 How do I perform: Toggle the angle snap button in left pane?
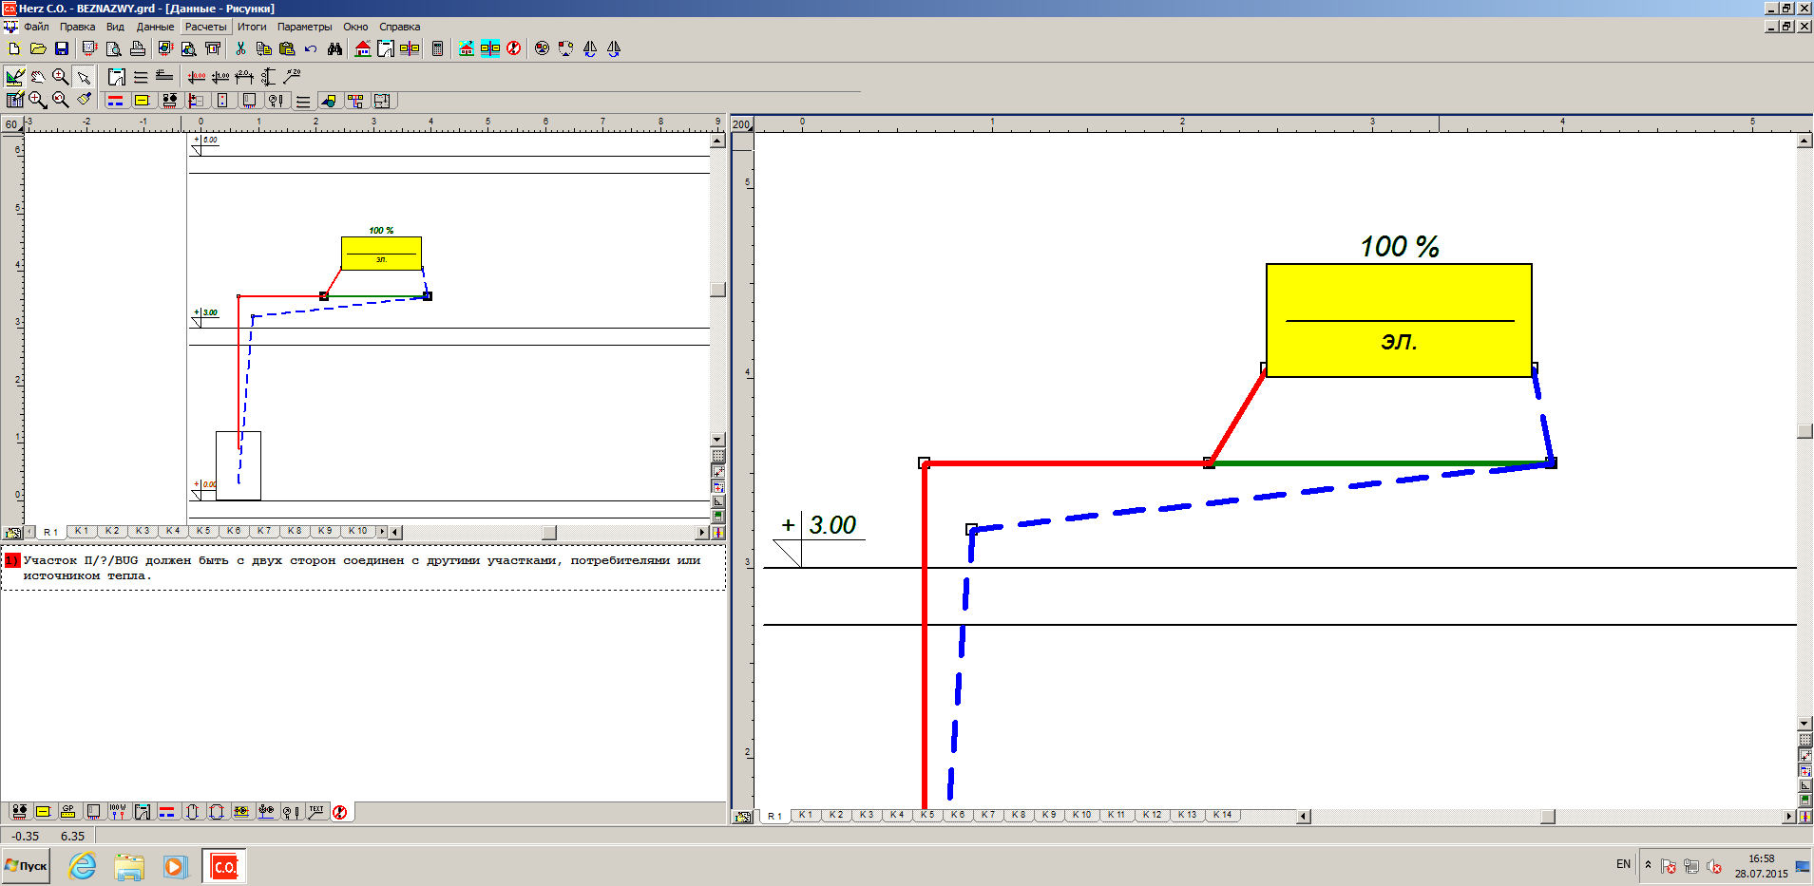point(718,501)
